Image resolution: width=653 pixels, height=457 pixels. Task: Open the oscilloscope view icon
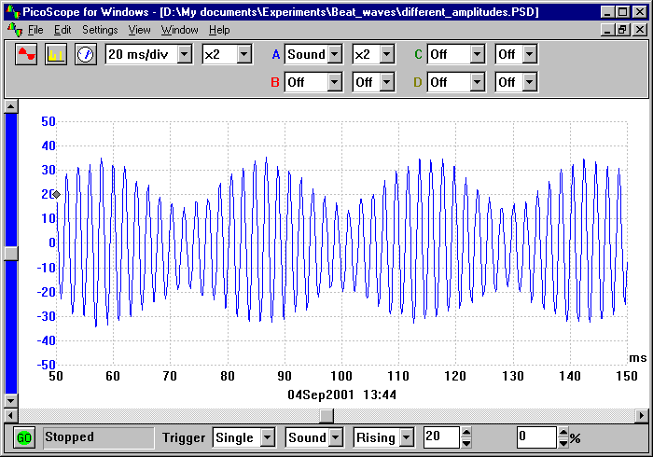[27, 54]
